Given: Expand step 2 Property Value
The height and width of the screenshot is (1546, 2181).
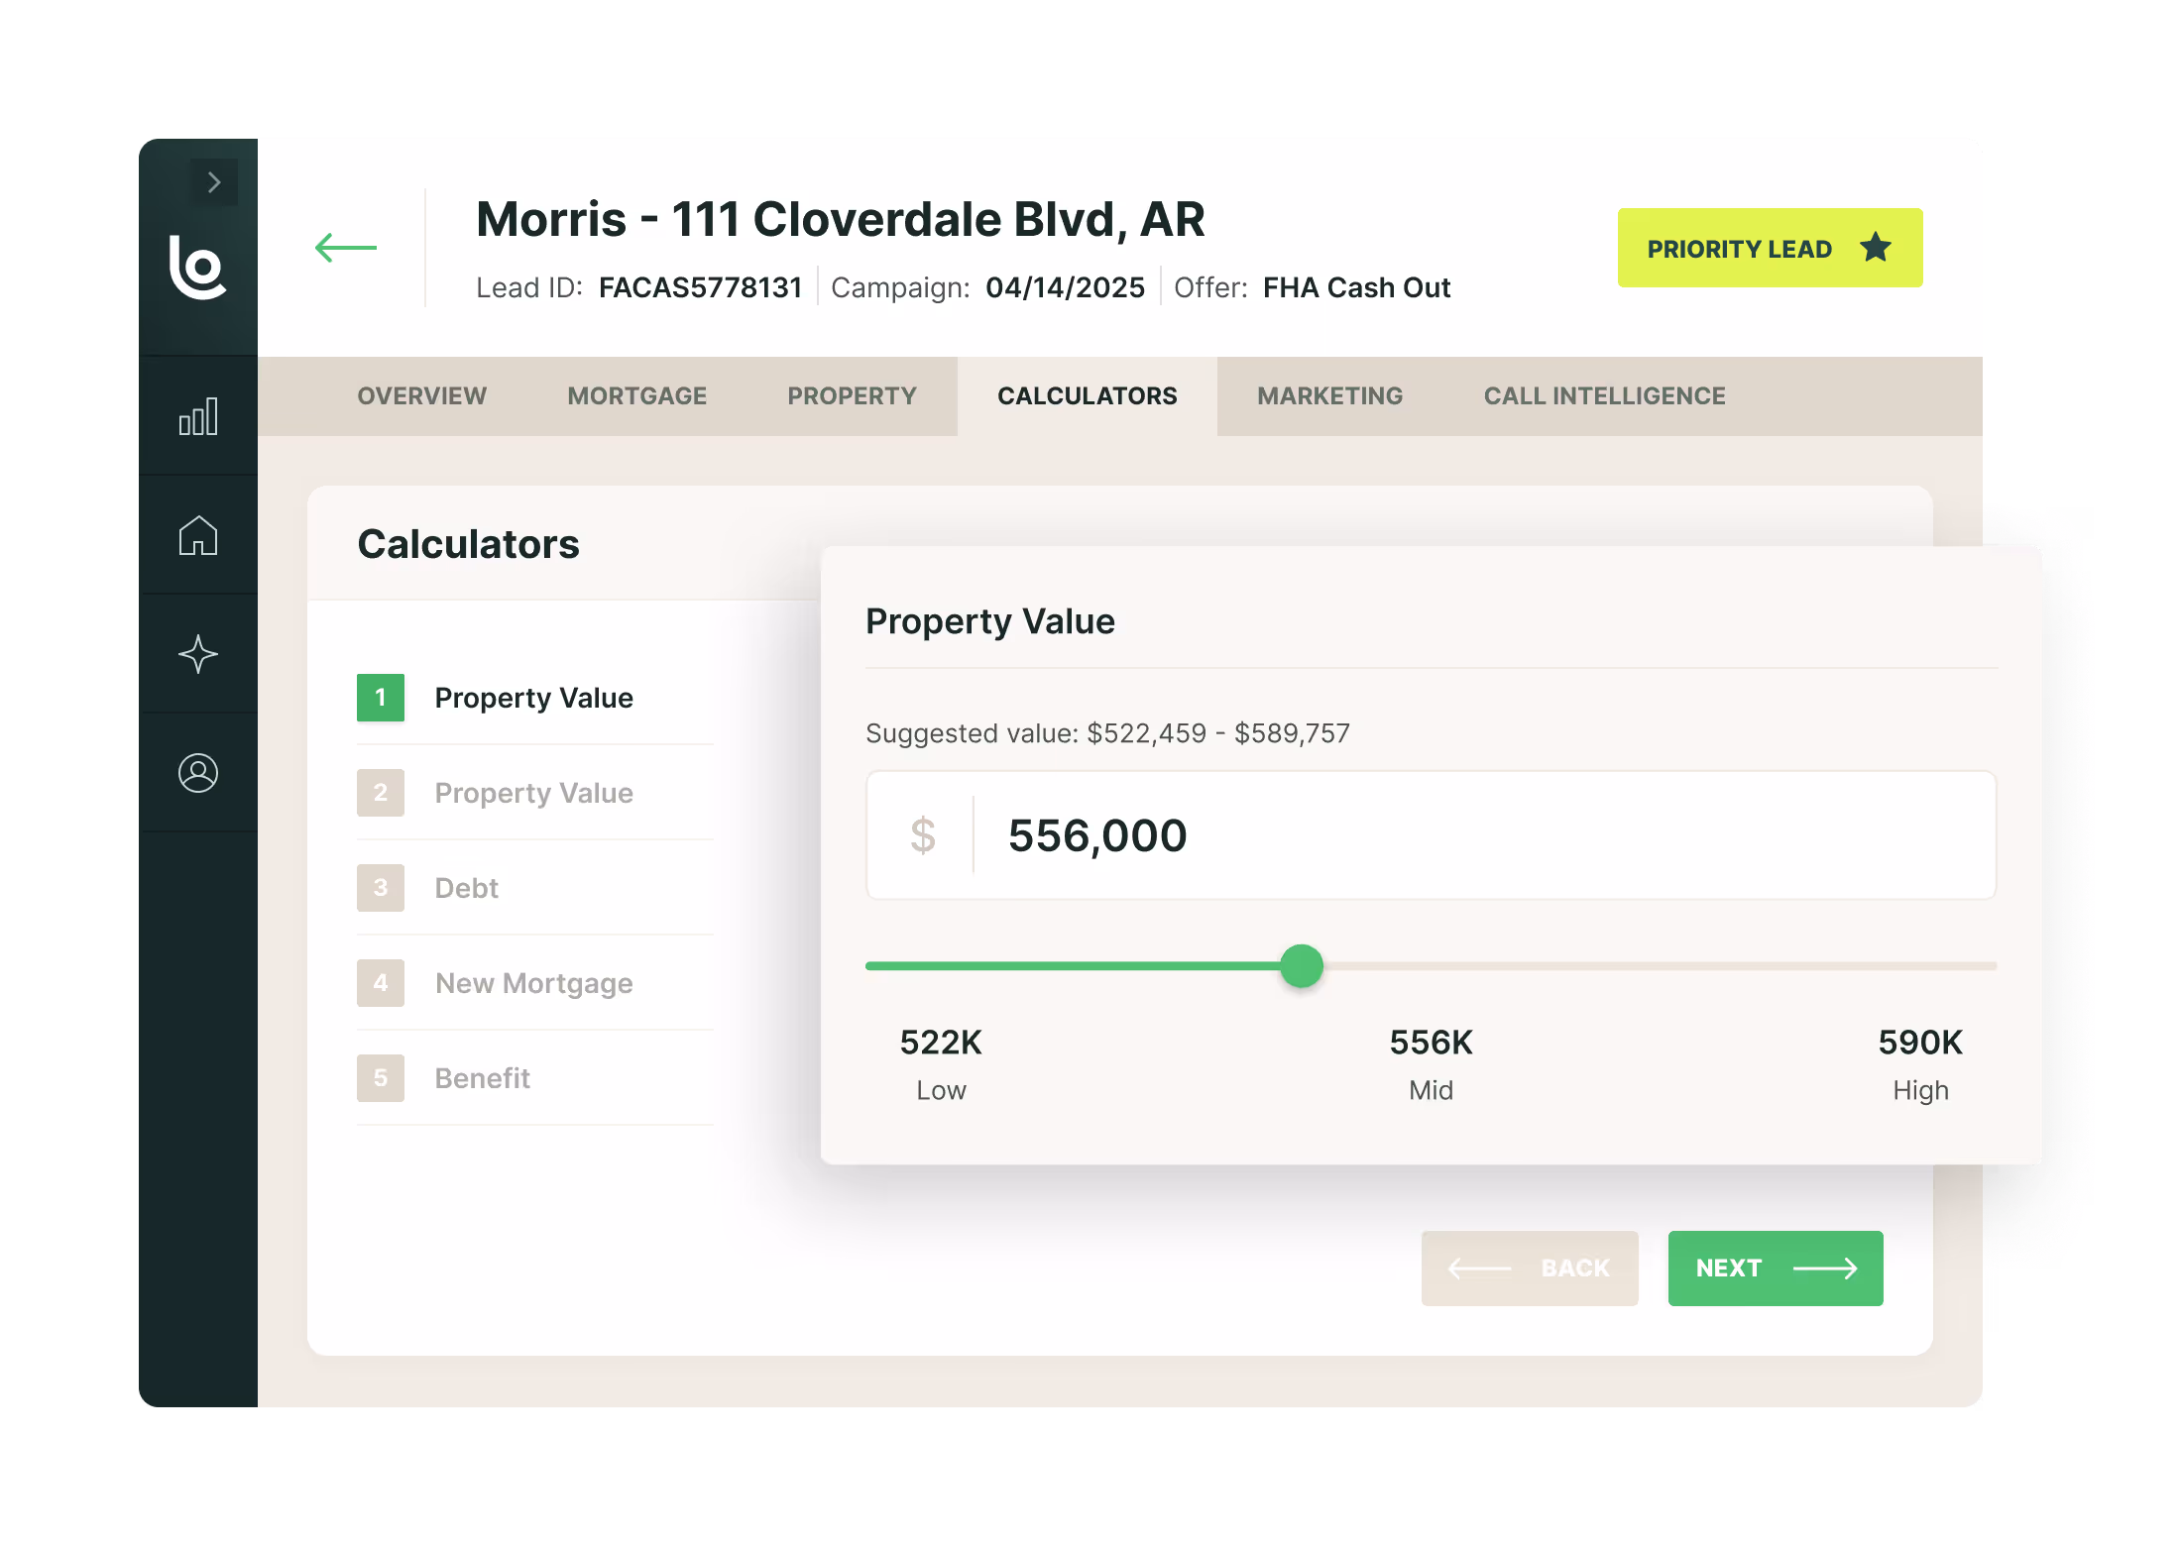Looking at the screenshot, I should click(x=533, y=793).
